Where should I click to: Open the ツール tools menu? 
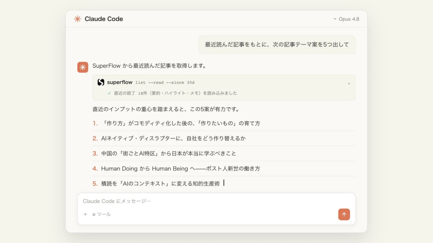click(x=101, y=214)
